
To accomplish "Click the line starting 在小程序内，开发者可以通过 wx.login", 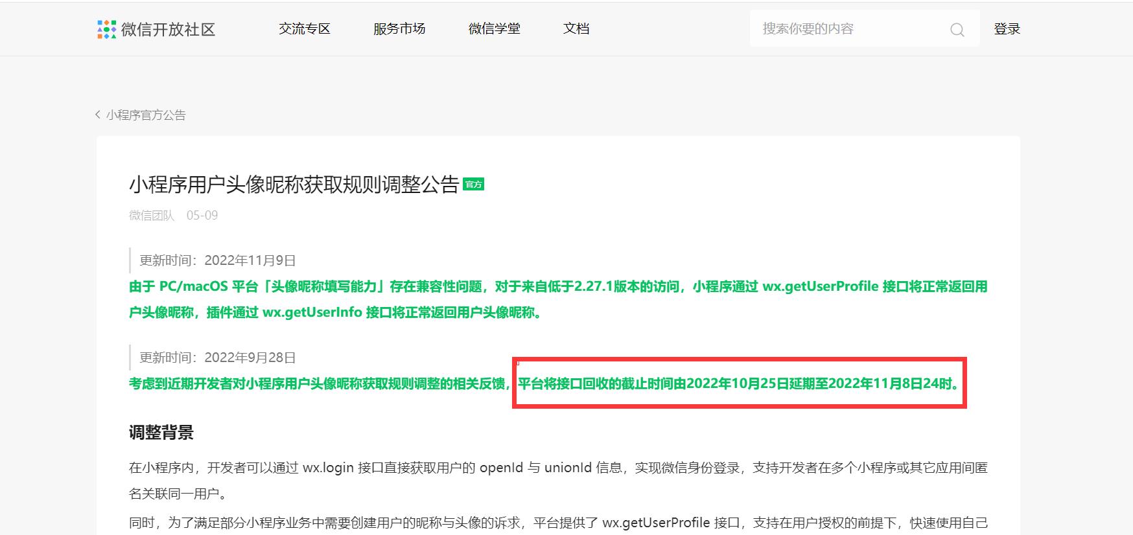I will pos(558,468).
